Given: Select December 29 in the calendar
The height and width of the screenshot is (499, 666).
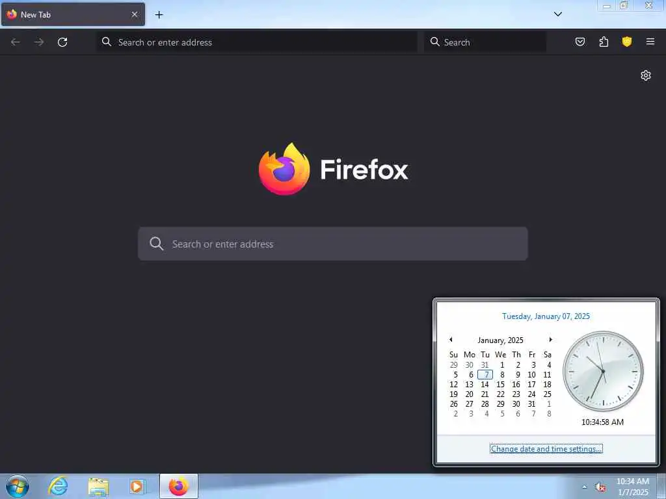Looking at the screenshot, I should click(453, 365).
